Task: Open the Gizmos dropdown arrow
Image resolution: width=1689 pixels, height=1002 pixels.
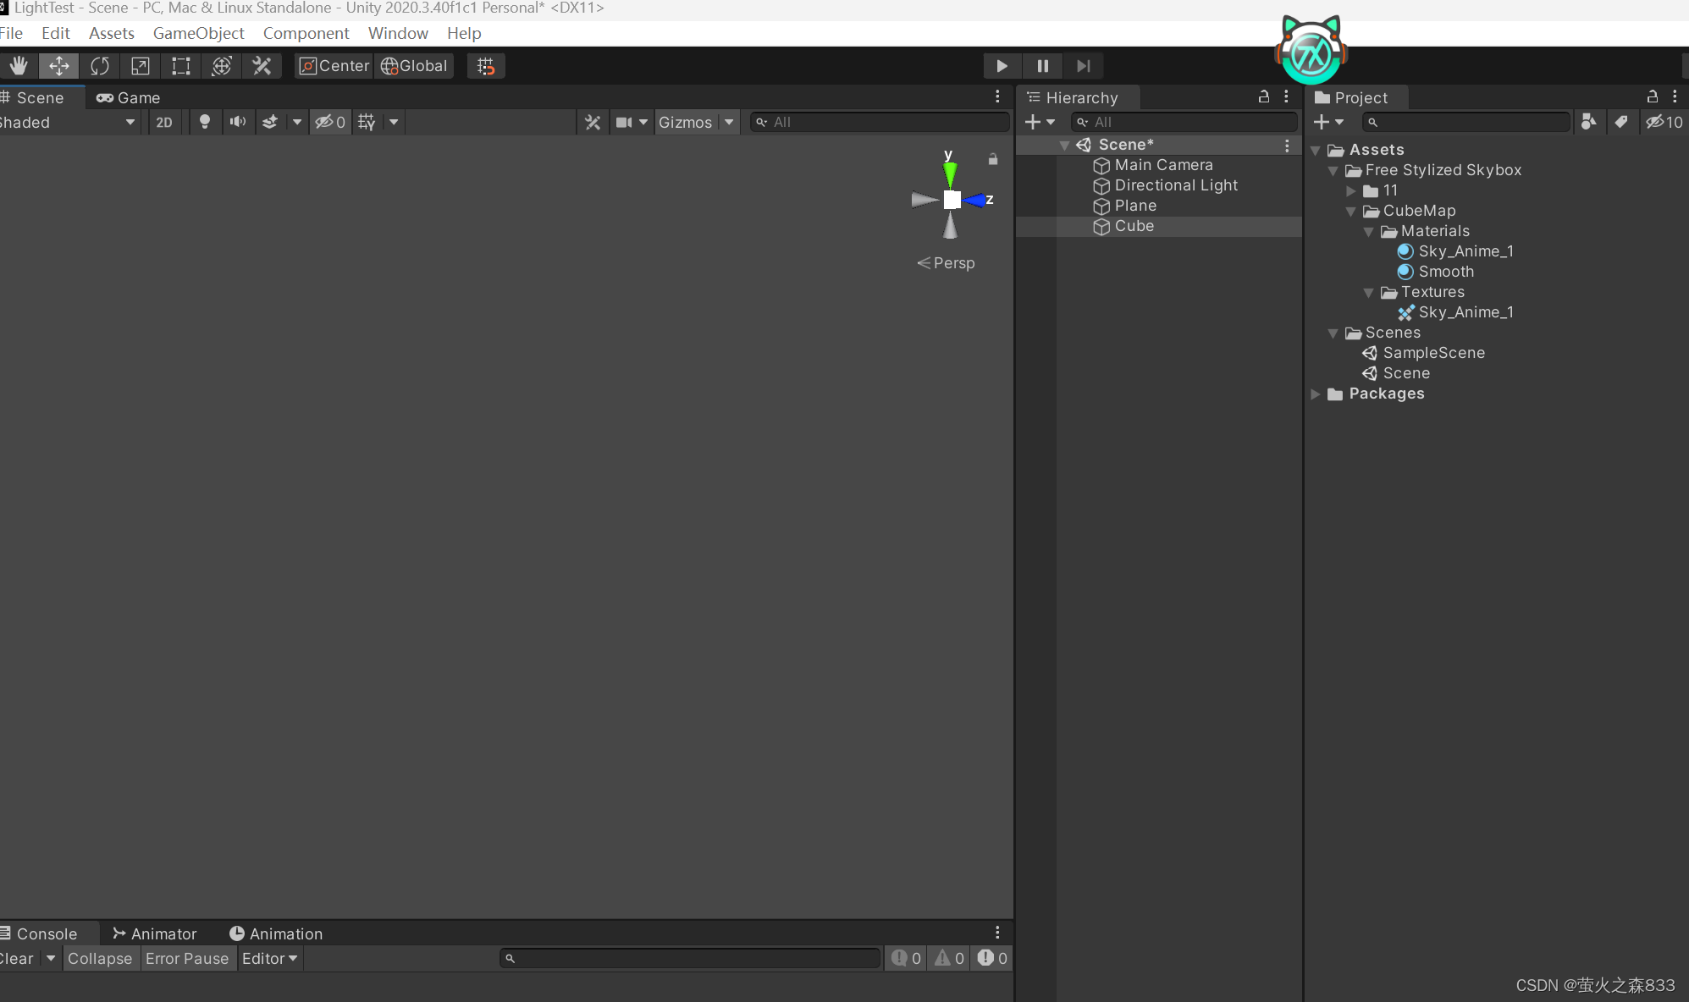Action: coord(729,122)
